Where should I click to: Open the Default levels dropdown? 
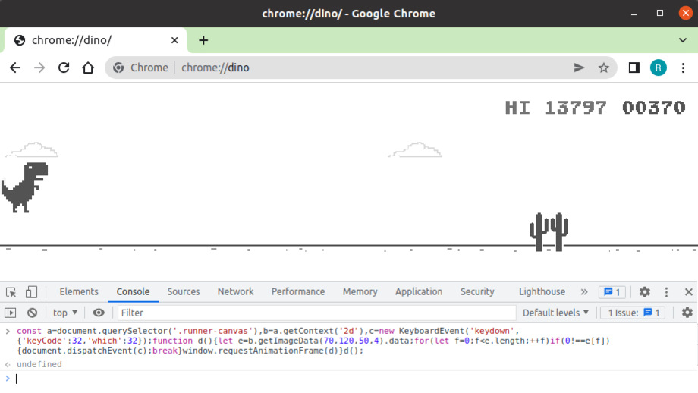555,313
